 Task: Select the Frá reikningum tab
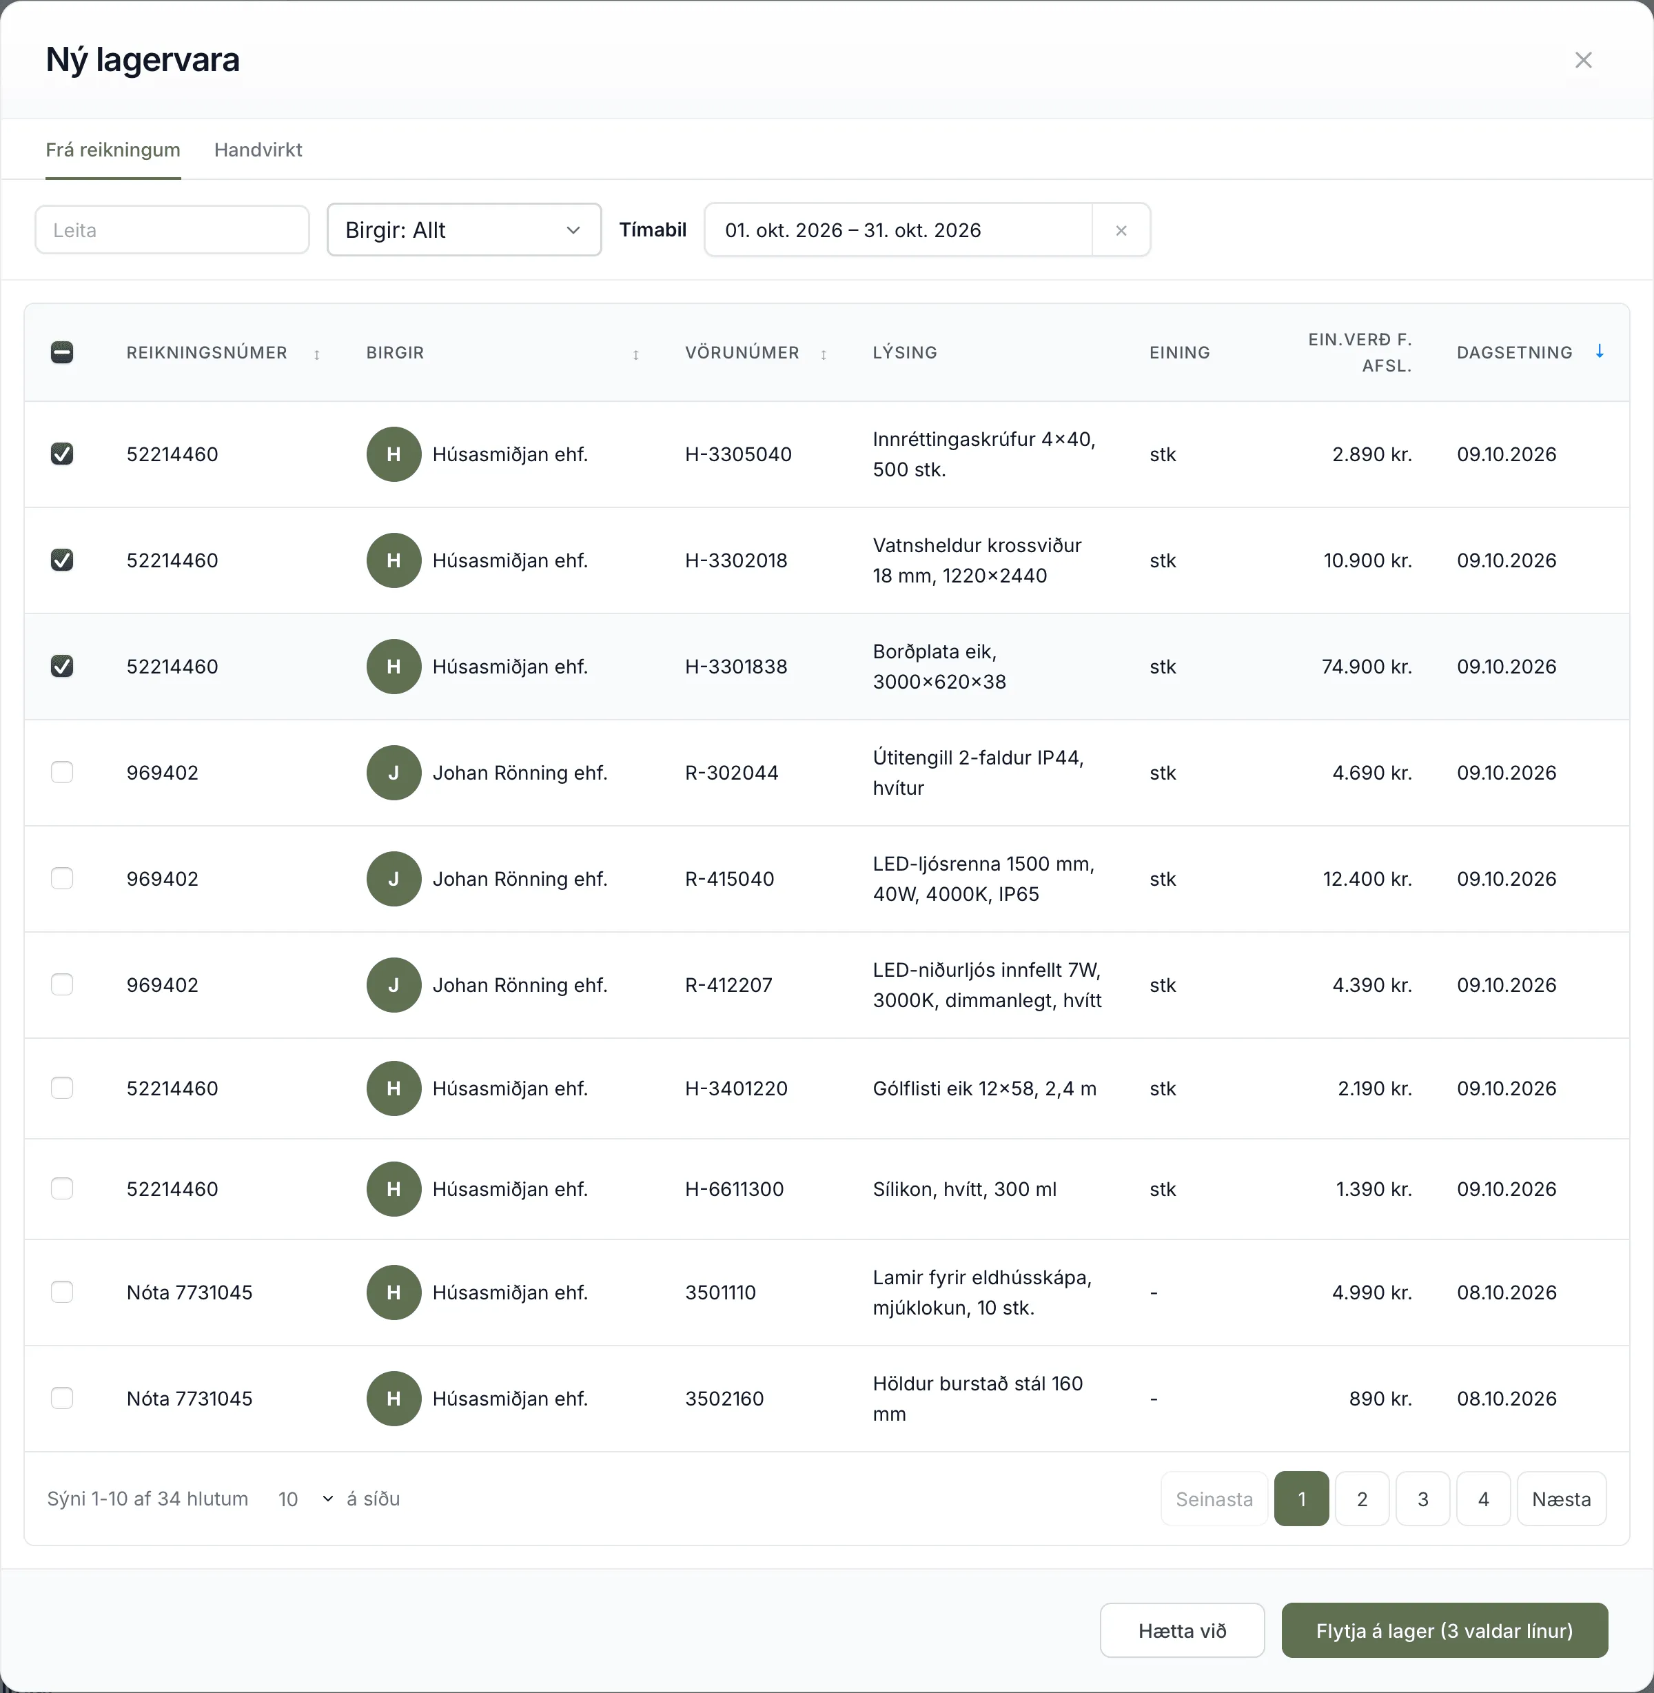113,150
